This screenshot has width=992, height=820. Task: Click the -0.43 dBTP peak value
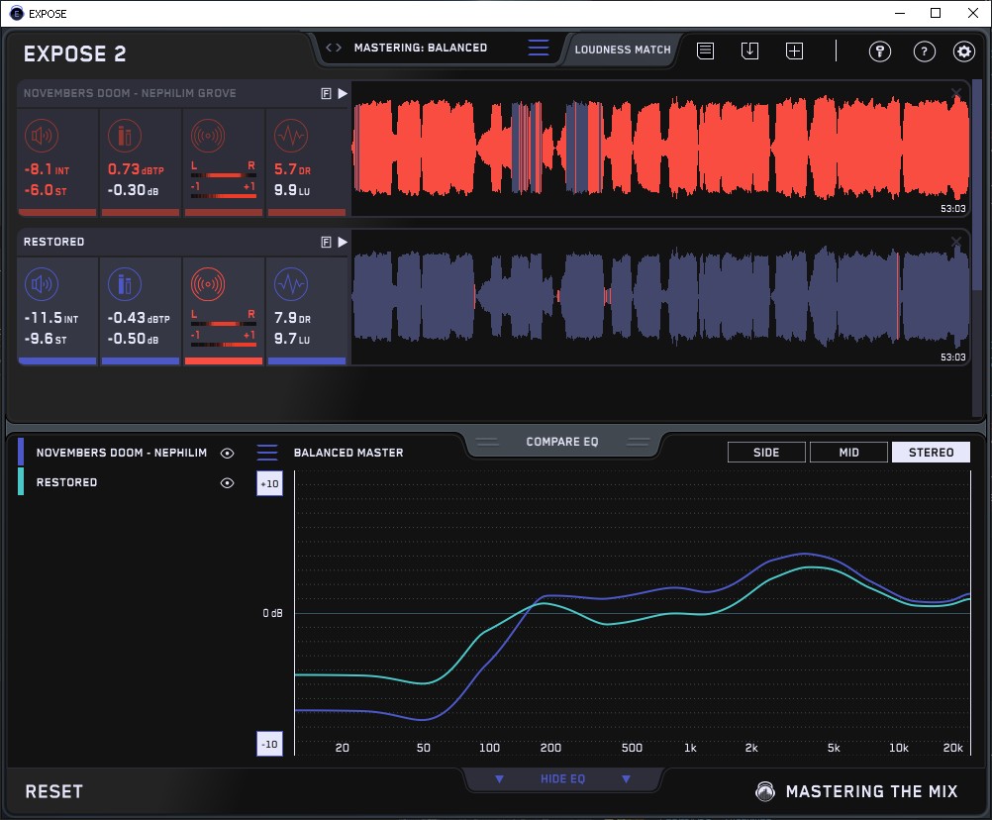tap(139, 318)
